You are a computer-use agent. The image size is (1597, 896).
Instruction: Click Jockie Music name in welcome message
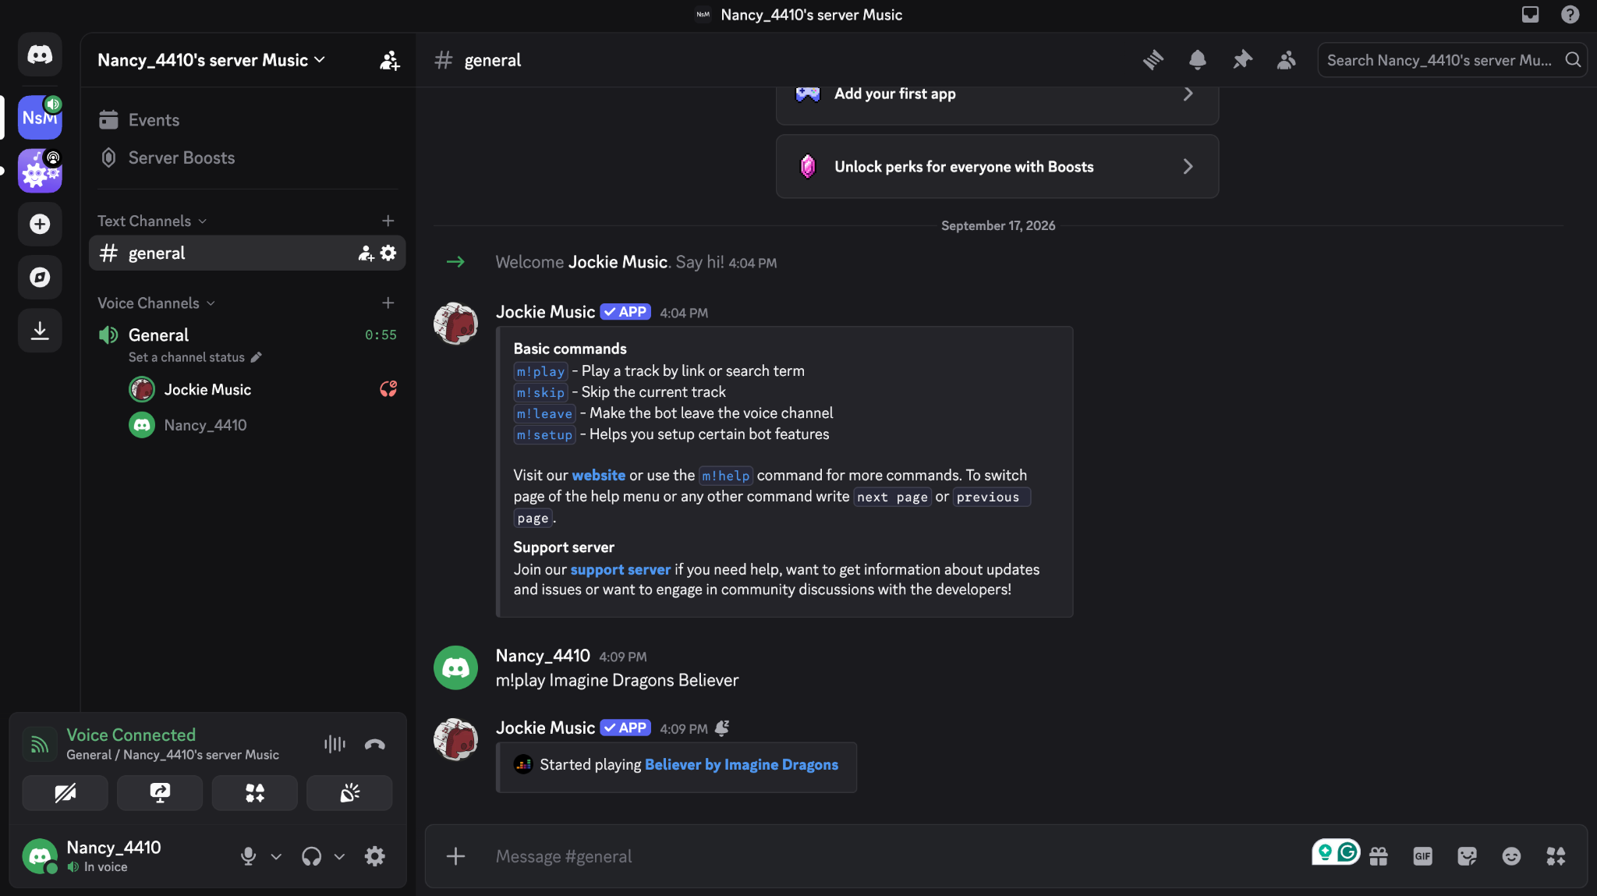(618, 262)
